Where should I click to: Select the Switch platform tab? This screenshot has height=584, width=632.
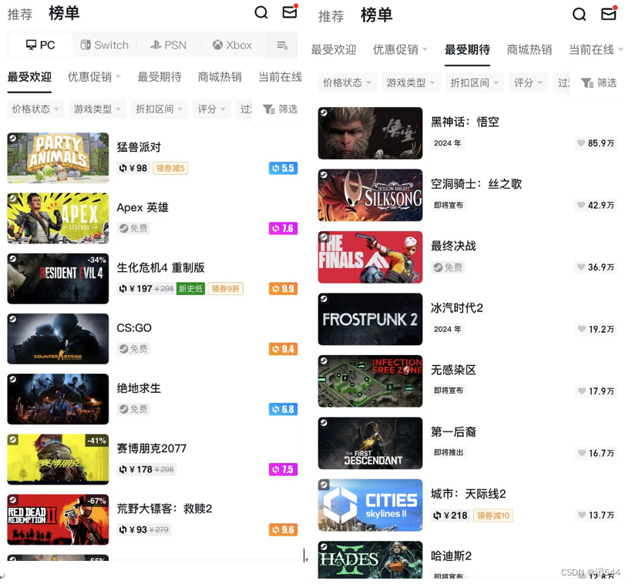coord(104,45)
